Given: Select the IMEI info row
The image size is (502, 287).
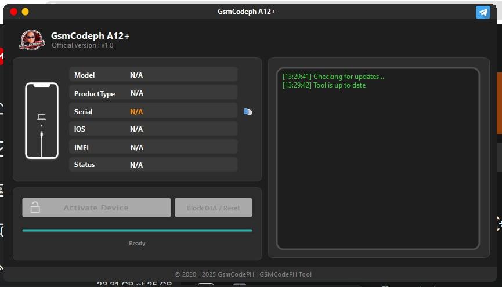Looking at the screenshot, I should point(153,147).
